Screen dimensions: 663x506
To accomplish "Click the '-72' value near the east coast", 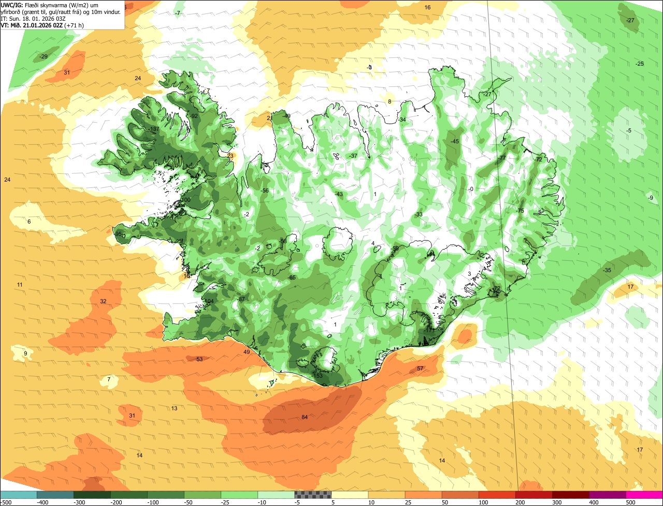I will point(538,159).
